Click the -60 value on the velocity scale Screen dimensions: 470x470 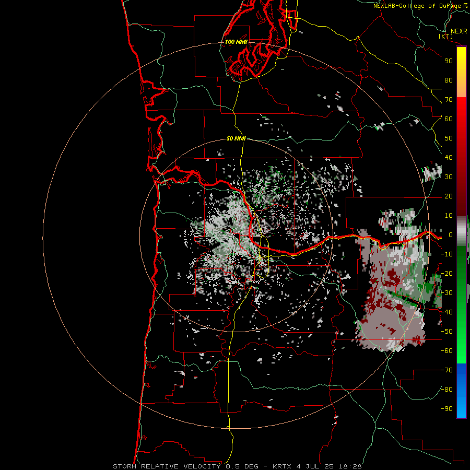pyautogui.click(x=446, y=351)
